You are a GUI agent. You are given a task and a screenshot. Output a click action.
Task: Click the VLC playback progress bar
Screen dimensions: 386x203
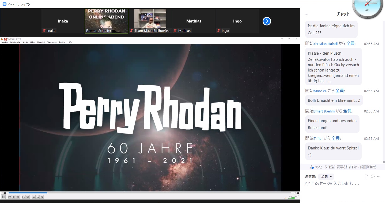[150, 193]
